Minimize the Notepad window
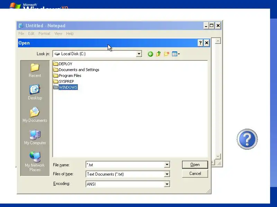The image size is (277, 207). pyautogui.click(x=206, y=26)
